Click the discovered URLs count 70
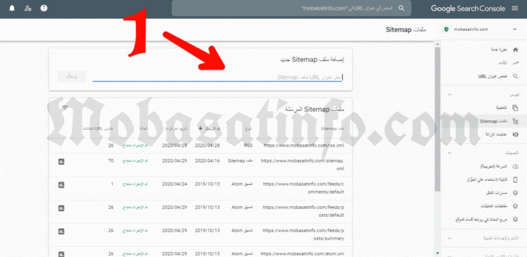527x257 pixels. click(x=111, y=161)
